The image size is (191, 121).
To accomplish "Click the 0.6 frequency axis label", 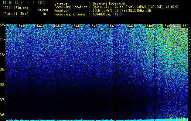I will point(2,115).
